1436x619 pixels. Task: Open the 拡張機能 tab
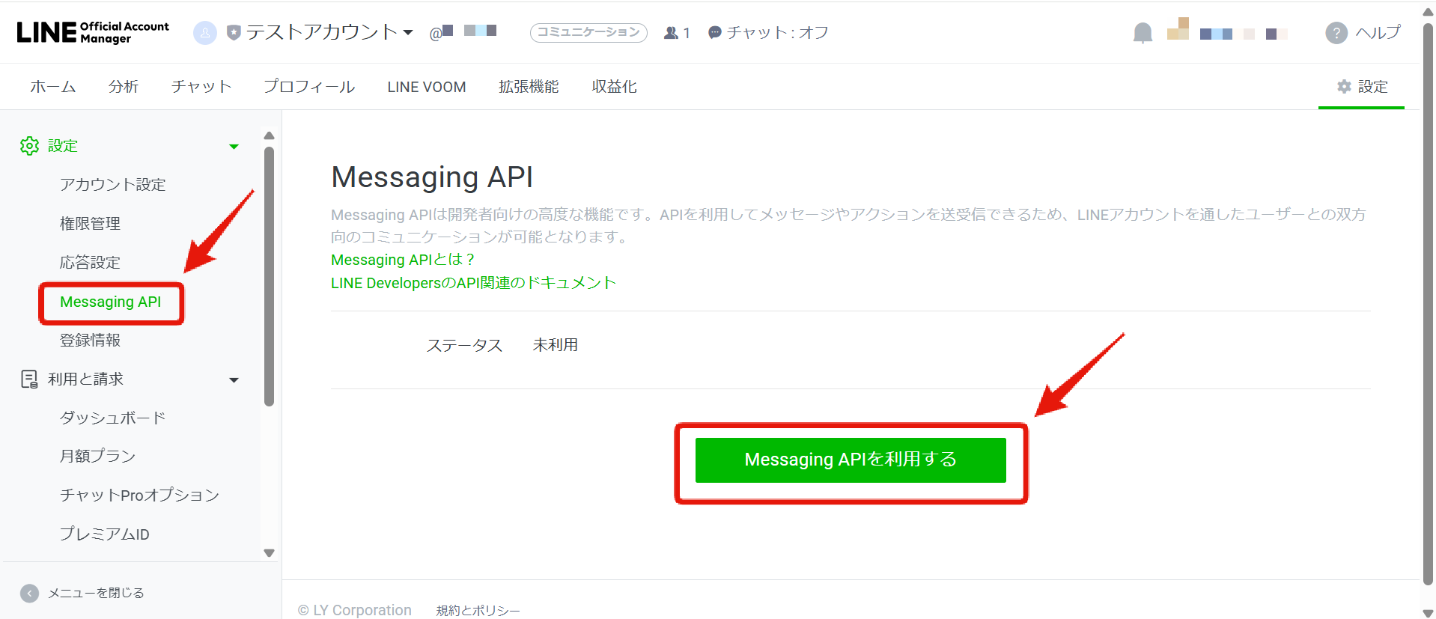529,87
